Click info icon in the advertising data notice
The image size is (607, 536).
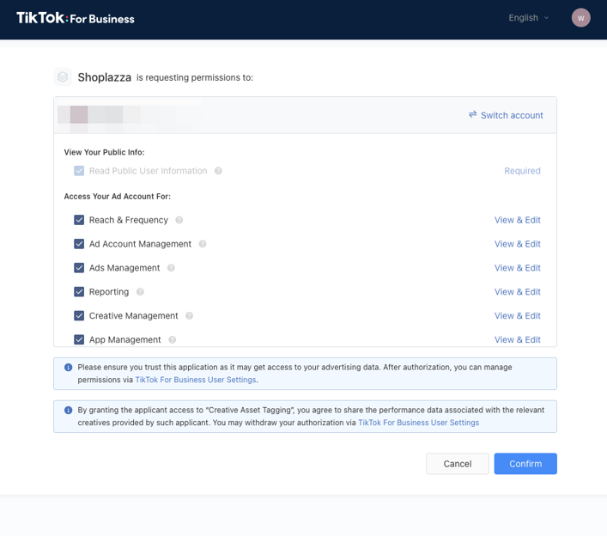[x=68, y=367]
